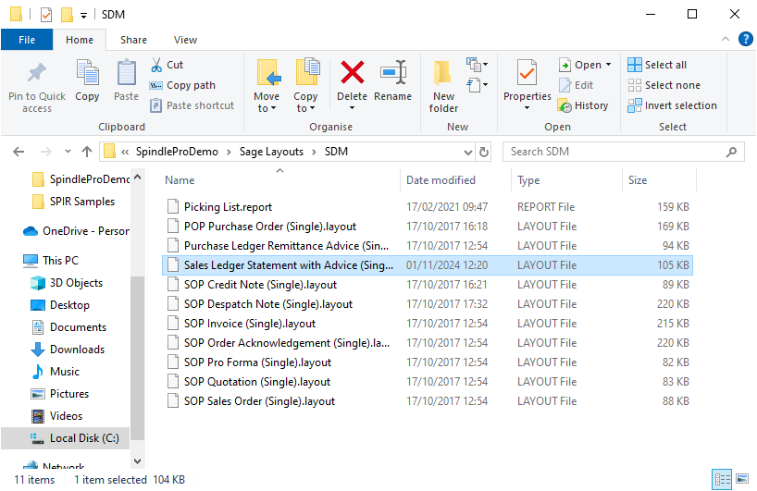Open SPIR Samples folder in navigation pane

pyautogui.click(x=73, y=202)
